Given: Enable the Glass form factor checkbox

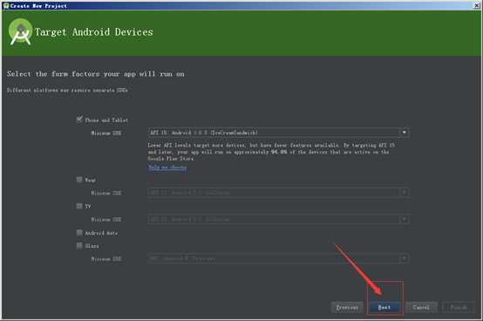Looking at the screenshot, I should (79, 245).
